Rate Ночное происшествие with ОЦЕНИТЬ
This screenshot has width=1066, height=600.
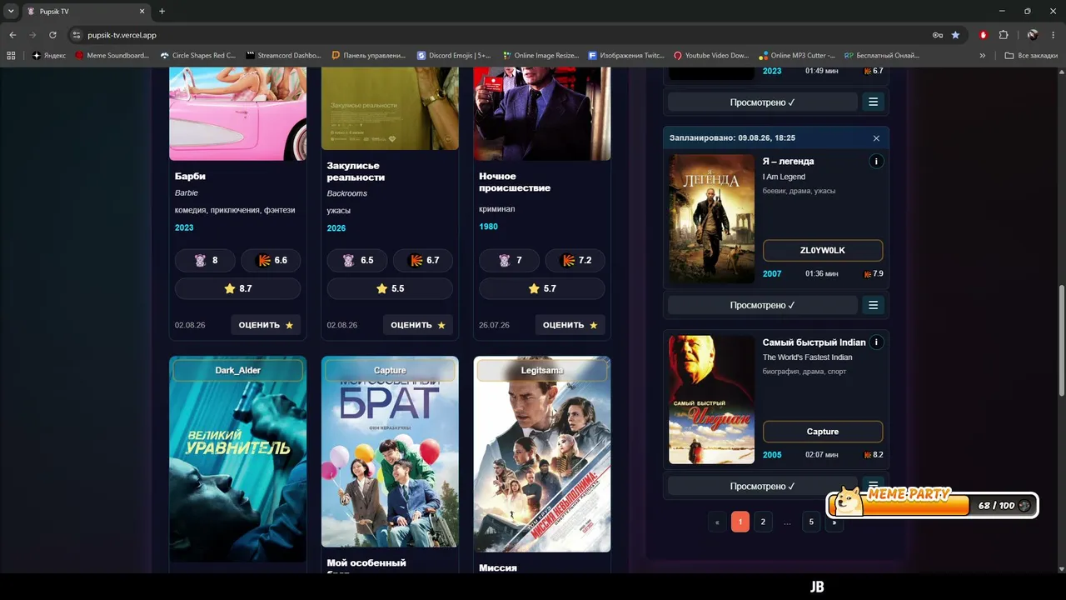pos(570,325)
